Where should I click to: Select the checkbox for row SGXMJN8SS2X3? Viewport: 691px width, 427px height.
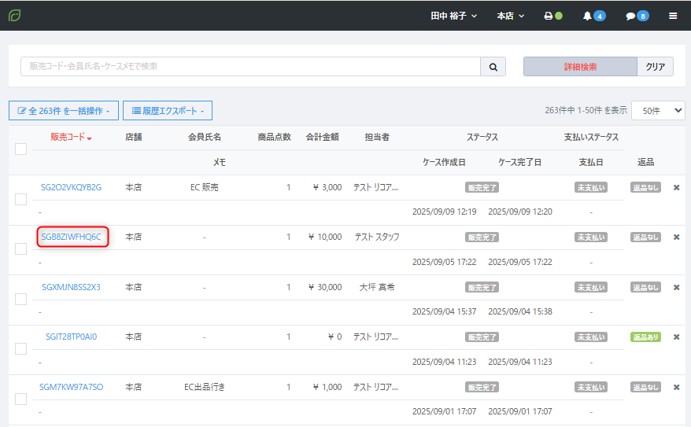21,300
